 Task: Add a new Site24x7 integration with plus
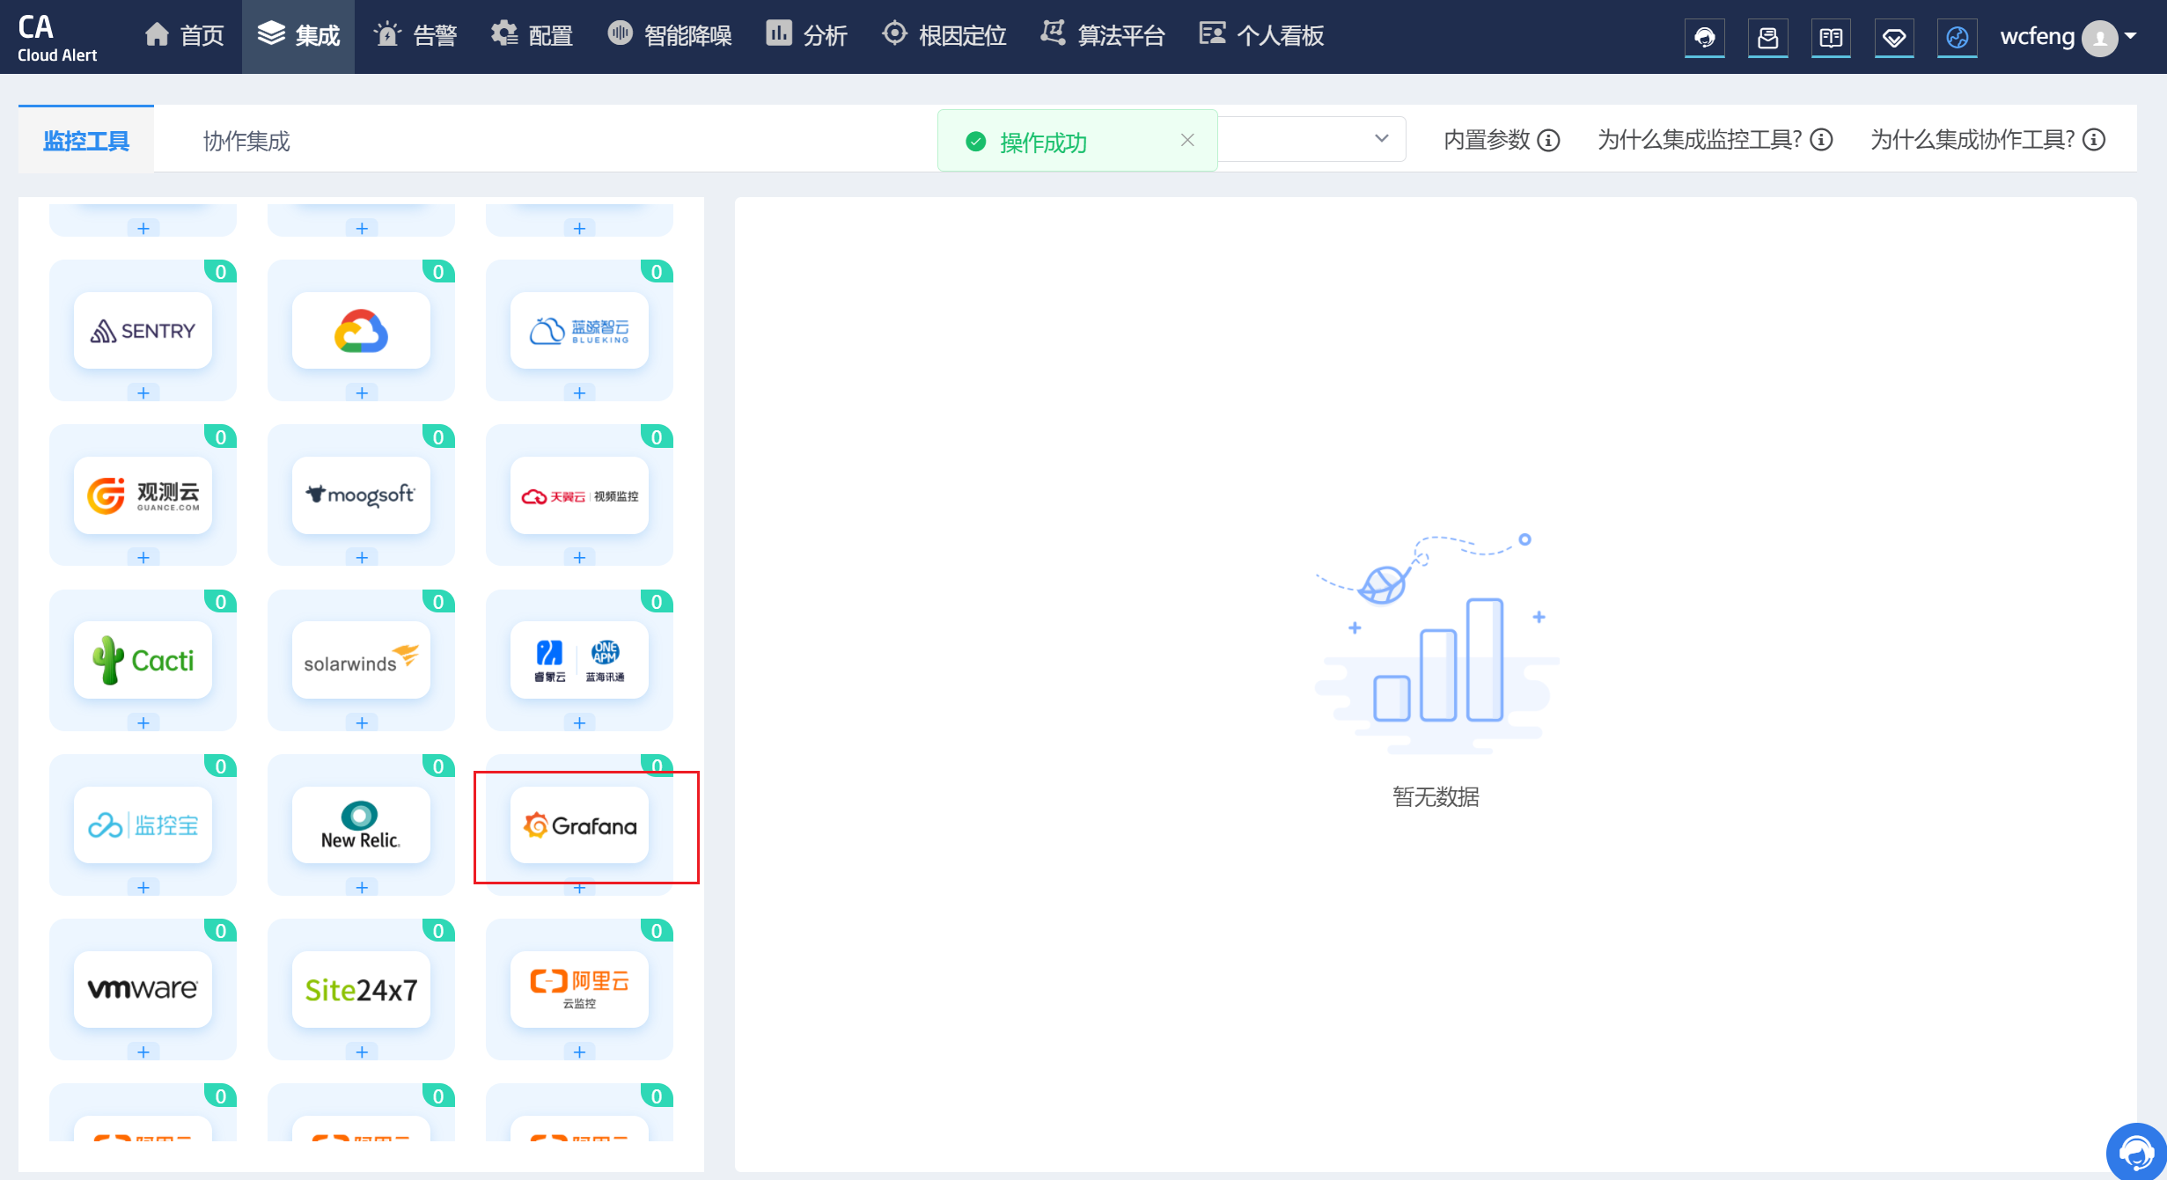coord(361,1052)
